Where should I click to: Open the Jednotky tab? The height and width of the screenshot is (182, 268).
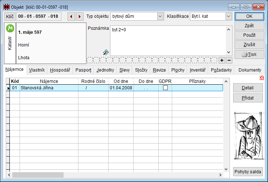(x=105, y=70)
